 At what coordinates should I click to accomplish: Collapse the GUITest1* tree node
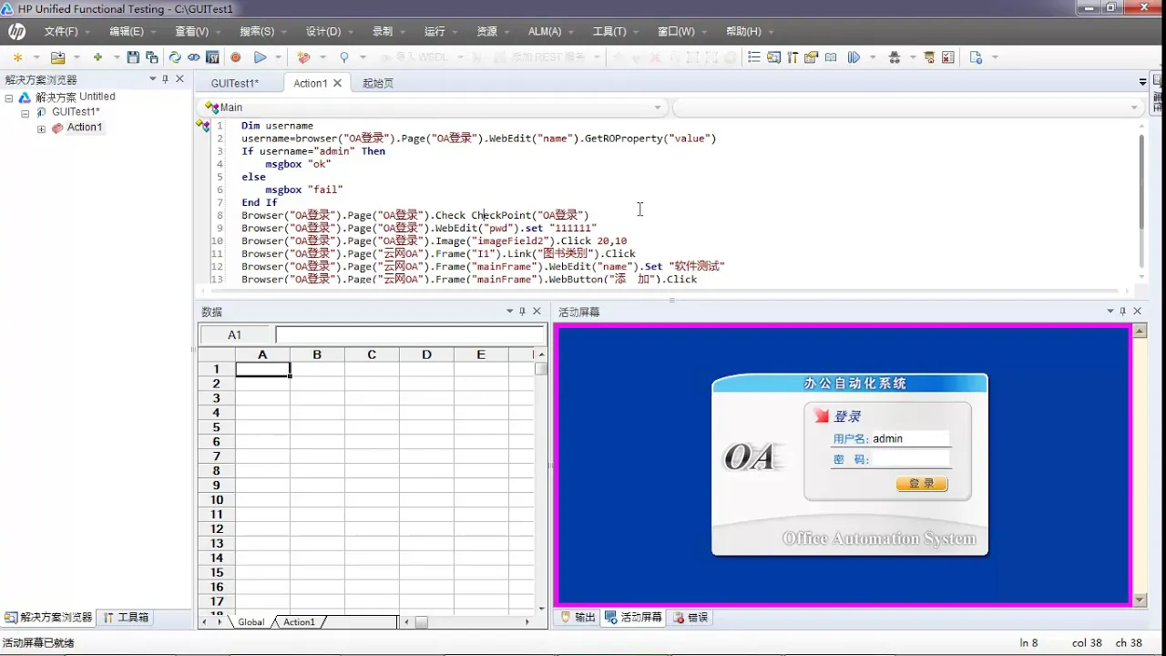[26, 113]
